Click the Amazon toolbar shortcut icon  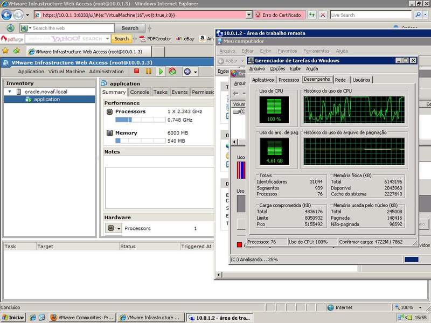point(203,38)
